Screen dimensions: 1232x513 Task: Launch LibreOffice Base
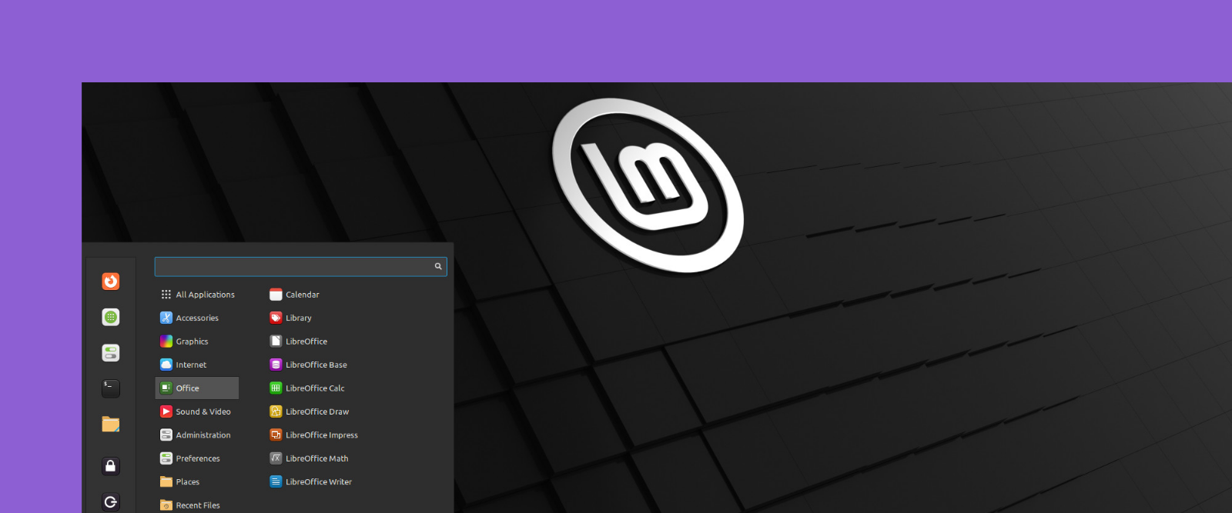308,365
